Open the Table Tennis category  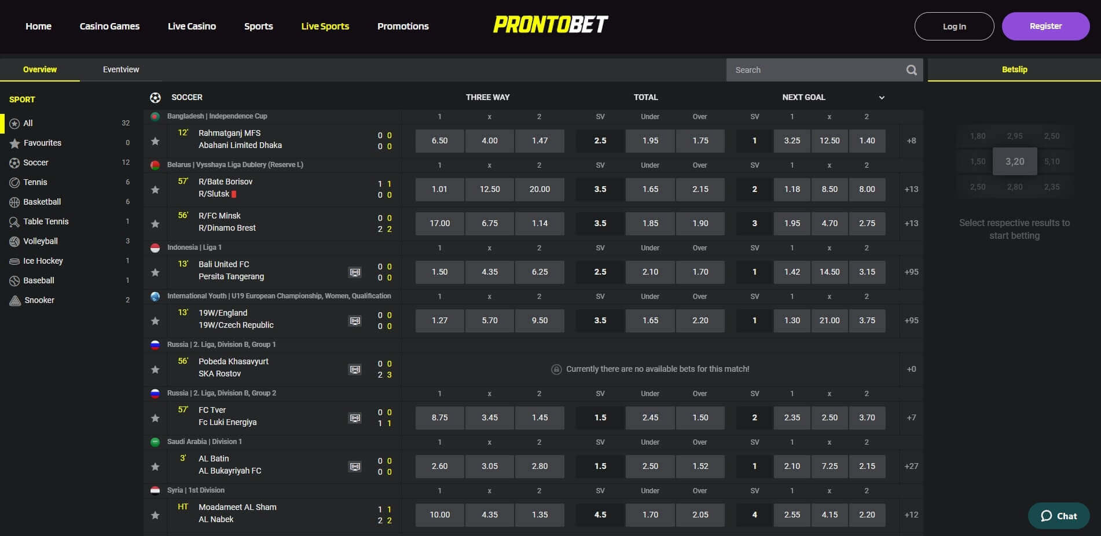46,221
